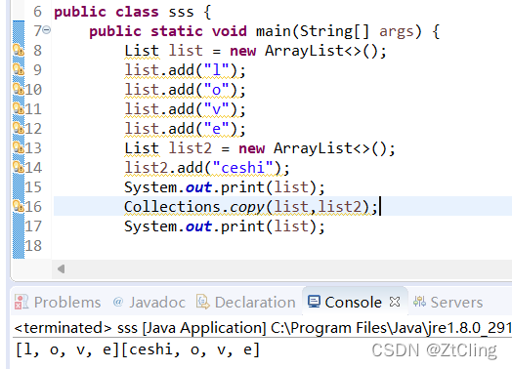The width and height of the screenshot is (512, 369).
Task: Click the warning marker on line 13
Action: point(19,147)
